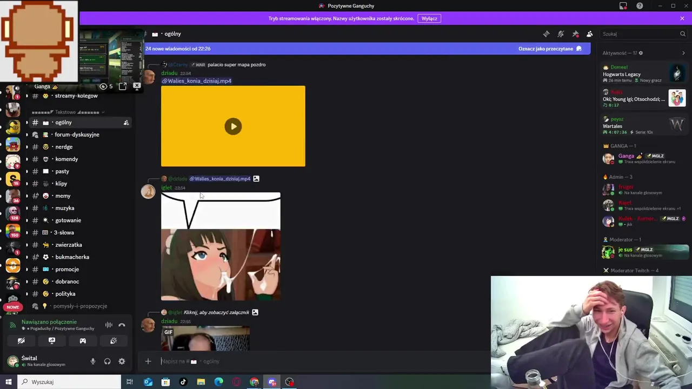This screenshot has width=692, height=389.
Task: Start an activity with controller icon
Action: tap(83, 341)
